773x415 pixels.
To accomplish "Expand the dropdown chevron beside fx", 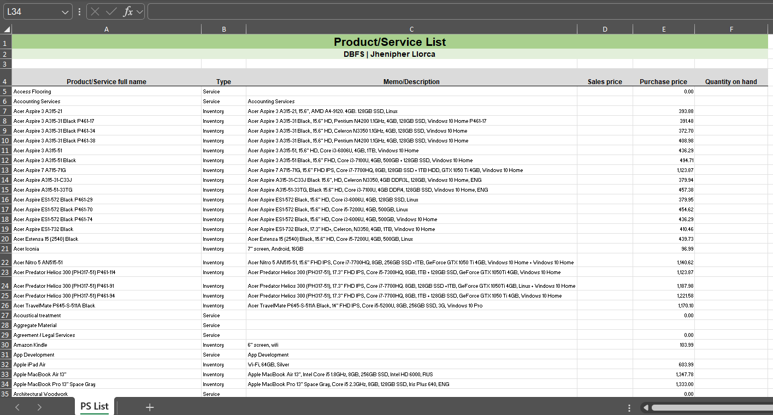I will [140, 11].
